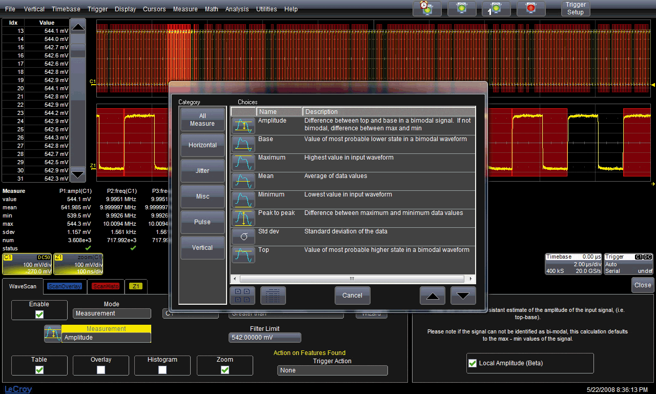Select the Amplitude measurement icon in the list
This screenshot has height=394, width=656.
[x=243, y=126]
